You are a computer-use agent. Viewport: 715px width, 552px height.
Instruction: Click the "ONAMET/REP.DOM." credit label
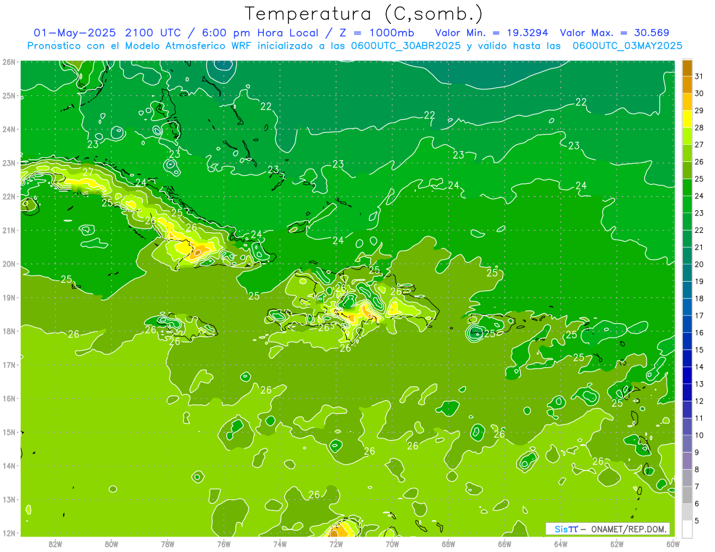[x=628, y=529]
